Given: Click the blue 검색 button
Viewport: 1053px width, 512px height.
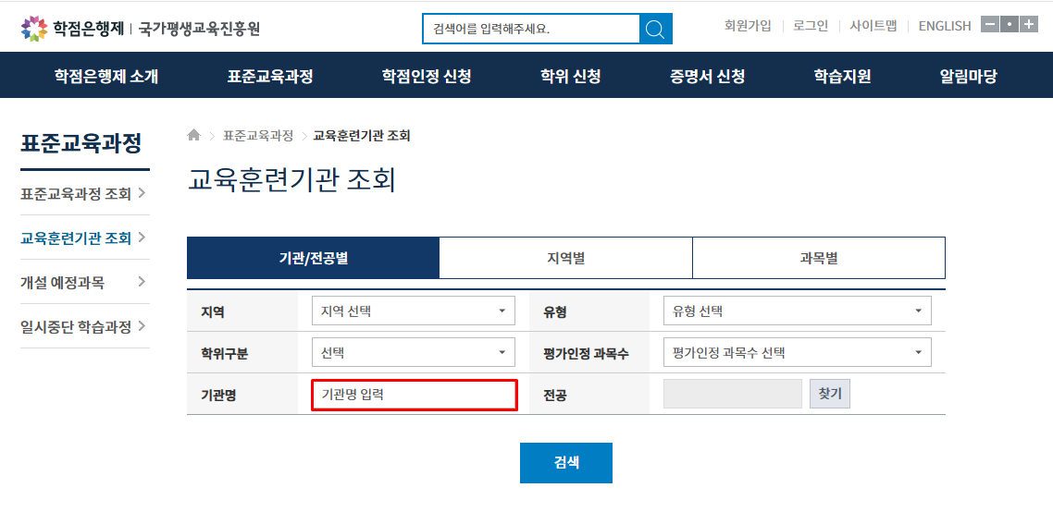Looking at the screenshot, I should (x=566, y=462).
